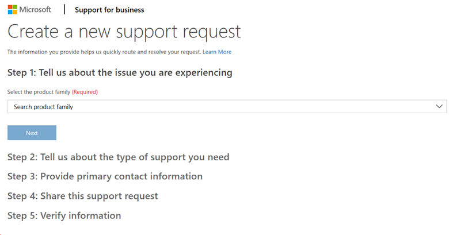
Task: Expand Step 2 type of support heading
Action: click(118, 157)
